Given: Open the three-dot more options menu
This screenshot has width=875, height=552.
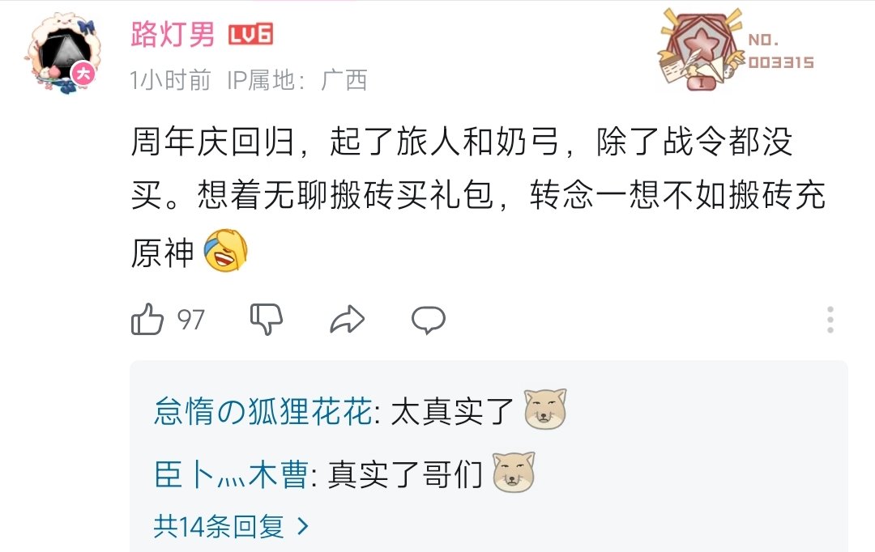Looking at the screenshot, I should (x=830, y=320).
